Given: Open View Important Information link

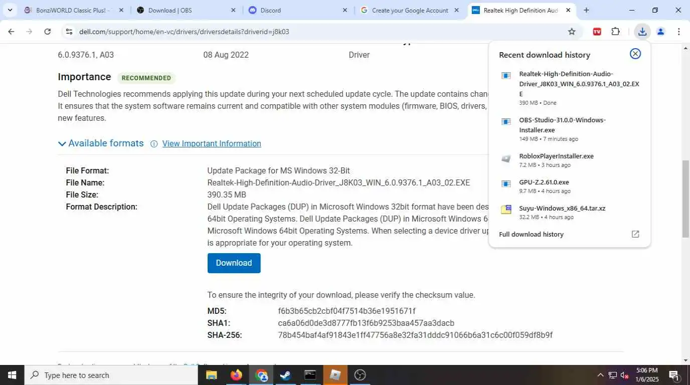Looking at the screenshot, I should coord(212,144).
